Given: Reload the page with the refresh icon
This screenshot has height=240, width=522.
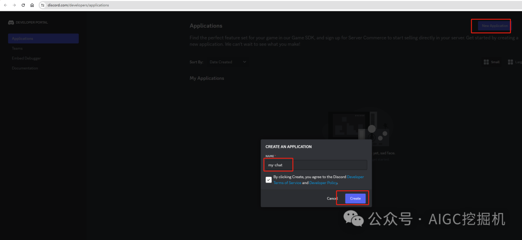Looking at the screenshot, I should tap(23, 5).
